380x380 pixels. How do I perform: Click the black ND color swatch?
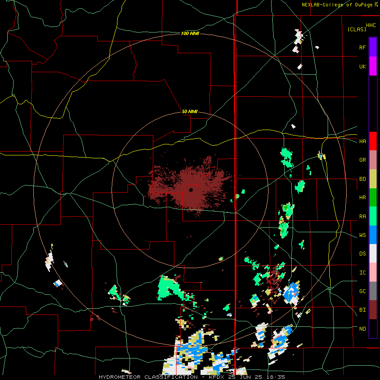[x=373, y=328]
